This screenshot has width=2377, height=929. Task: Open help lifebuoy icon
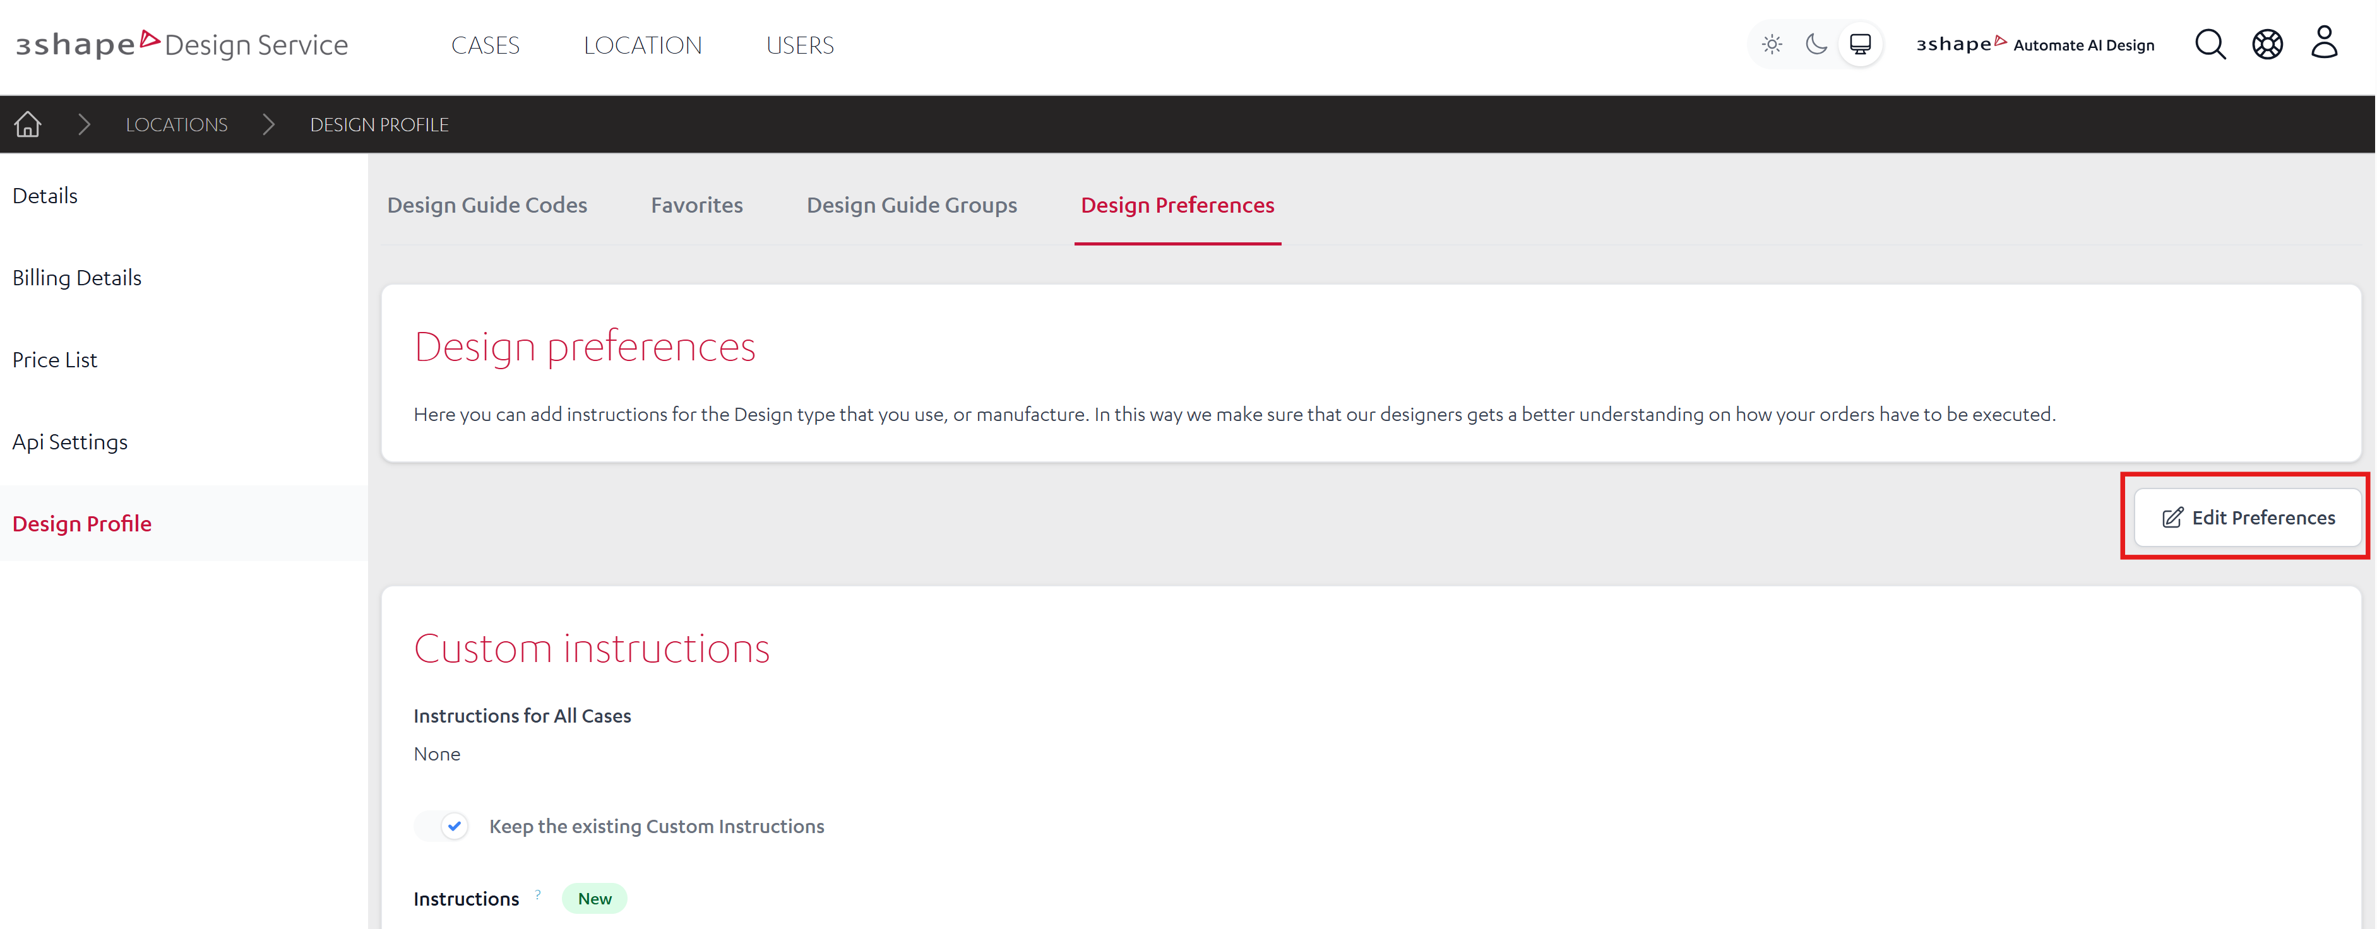click(2267, 44)
